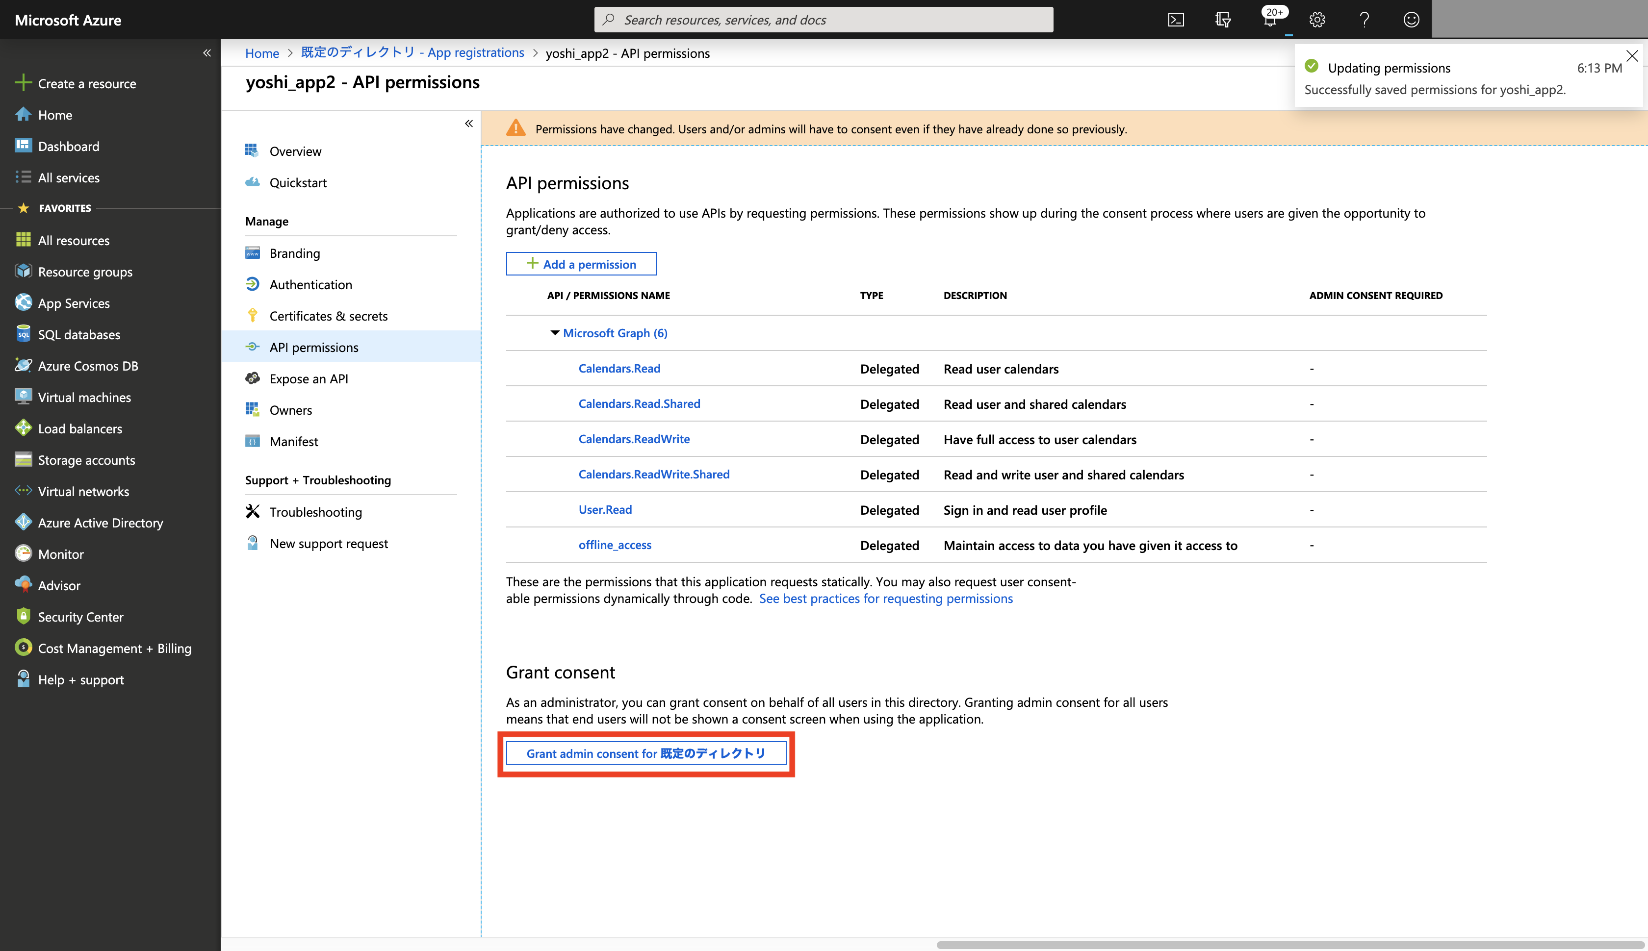The image size is (1648, 951).
Task: Click the Advisor icon
Action: (23, 585)
